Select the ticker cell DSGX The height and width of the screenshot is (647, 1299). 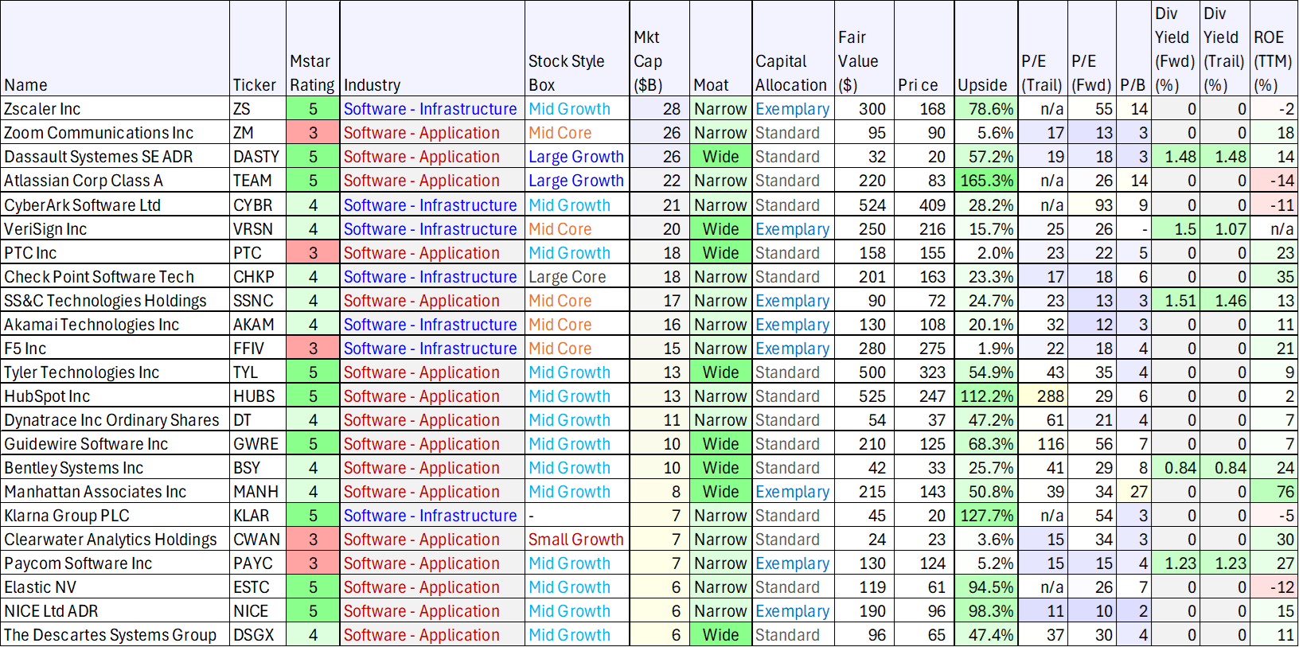[x=257, y=634]
